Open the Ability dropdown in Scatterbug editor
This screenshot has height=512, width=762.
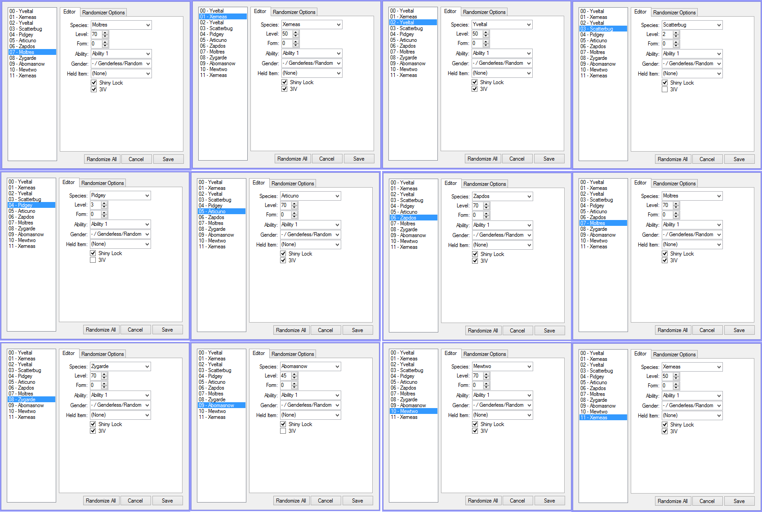tap(692, 54)
